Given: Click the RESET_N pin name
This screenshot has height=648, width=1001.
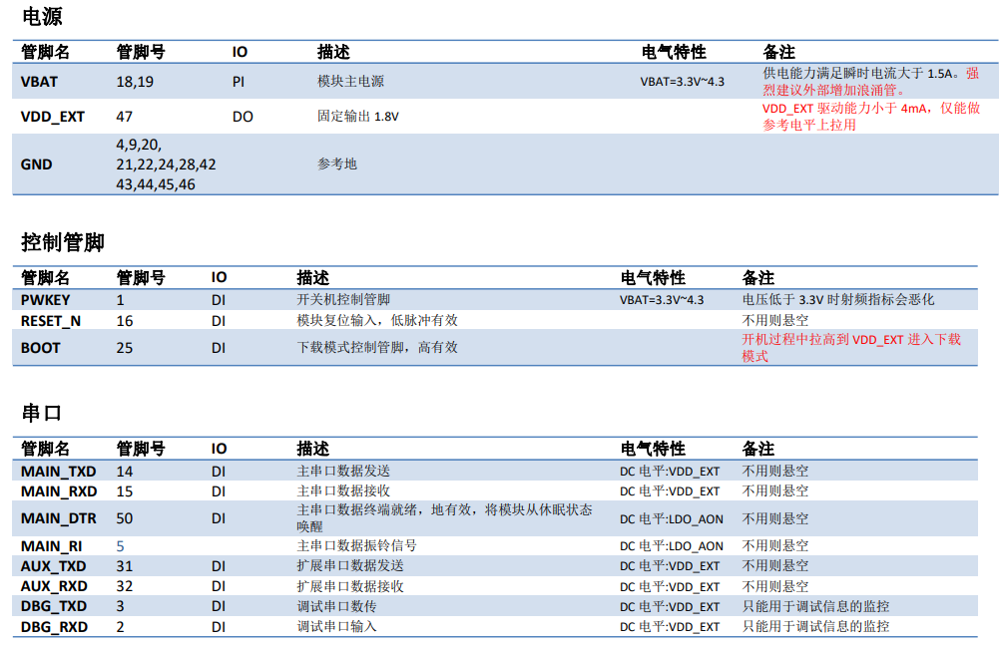Looking at the screenshot, I should (51, 321).
